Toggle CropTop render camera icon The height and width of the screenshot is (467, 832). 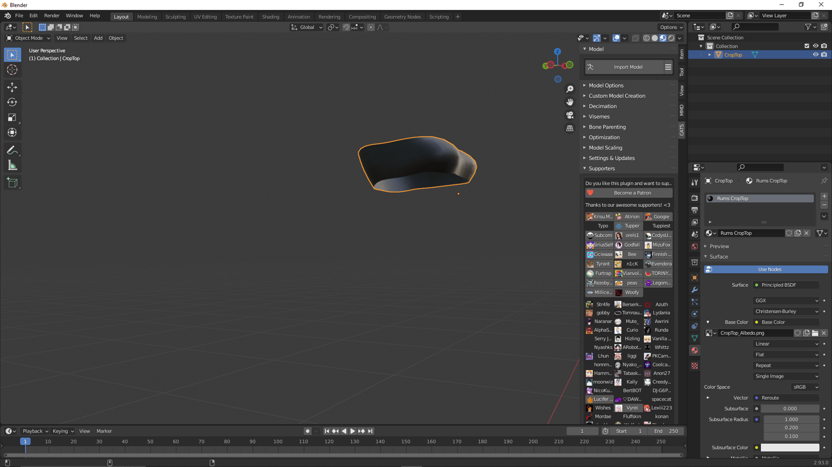click(824, 55)
